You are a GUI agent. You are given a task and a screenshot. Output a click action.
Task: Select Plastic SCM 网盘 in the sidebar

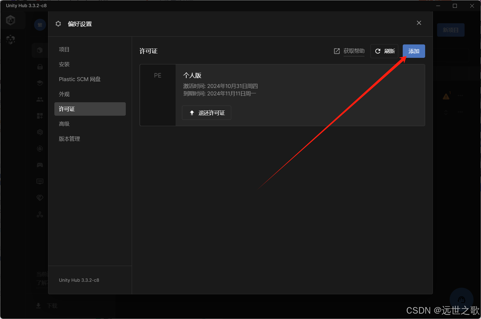(x=90, y=79)
